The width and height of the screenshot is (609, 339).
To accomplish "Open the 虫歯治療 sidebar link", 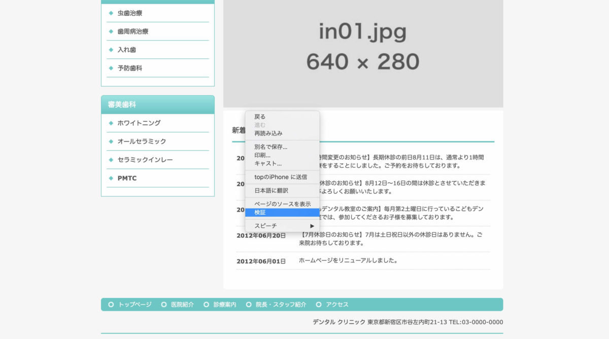I will [x=130, y=13].
